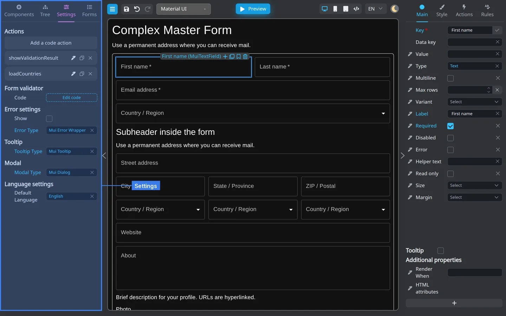The width and height of the screenshot is (506, 316).
Task: Delete the selected First name component
Action: tap(245, 57)
